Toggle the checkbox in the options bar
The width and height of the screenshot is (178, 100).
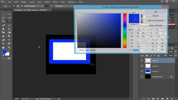(x=52, y=6)
